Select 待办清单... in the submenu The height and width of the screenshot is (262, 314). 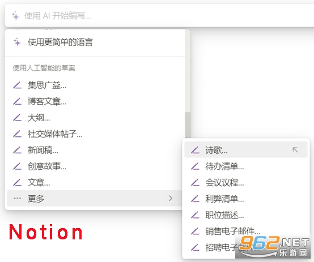click(x=246, y=166)
